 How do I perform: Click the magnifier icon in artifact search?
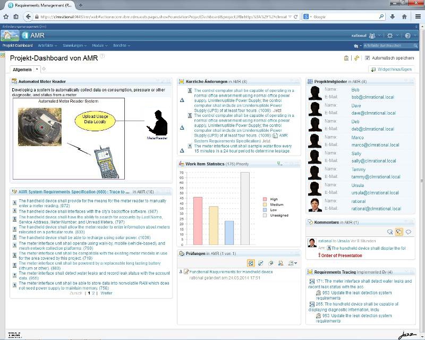pos(415,46)
